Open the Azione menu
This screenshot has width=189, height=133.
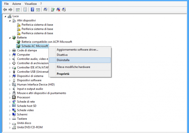(x=17, y=4)
